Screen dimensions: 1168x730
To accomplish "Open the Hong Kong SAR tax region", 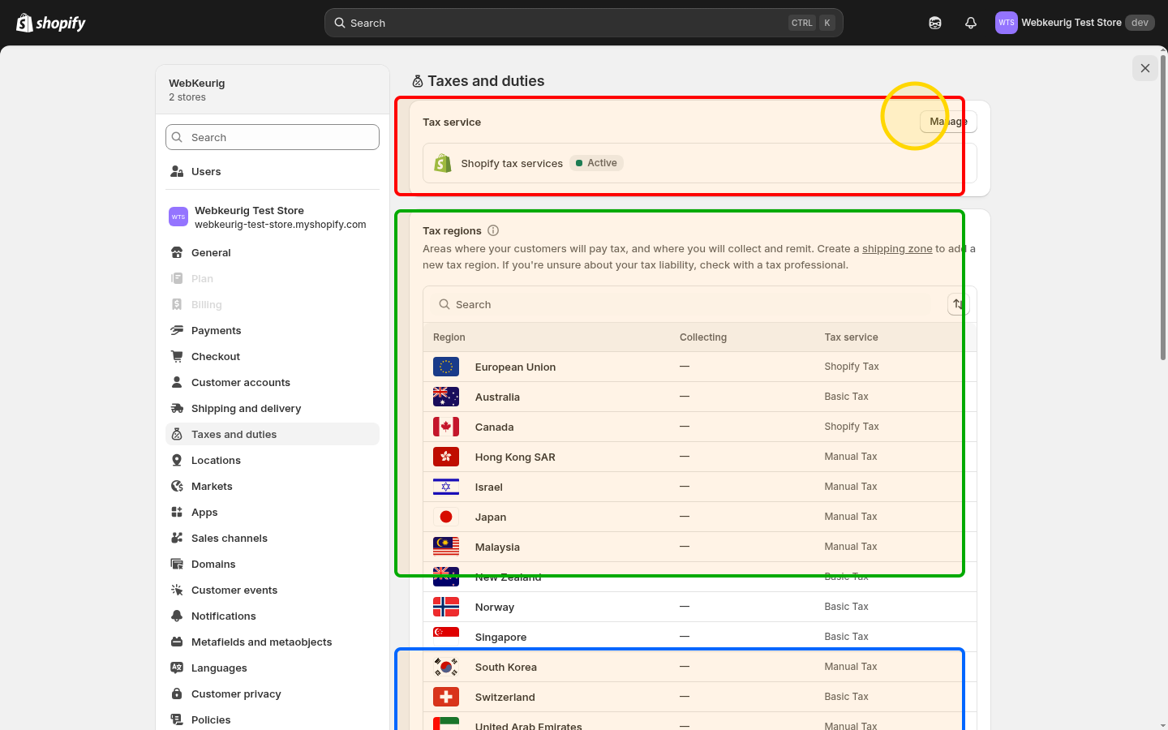I will pyautogui.click(x=700, y=457).
